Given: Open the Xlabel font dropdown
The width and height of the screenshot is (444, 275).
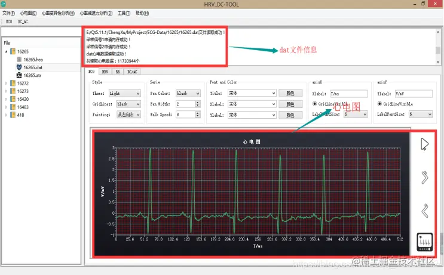Looking at the screenshot, I should [252, 104].
